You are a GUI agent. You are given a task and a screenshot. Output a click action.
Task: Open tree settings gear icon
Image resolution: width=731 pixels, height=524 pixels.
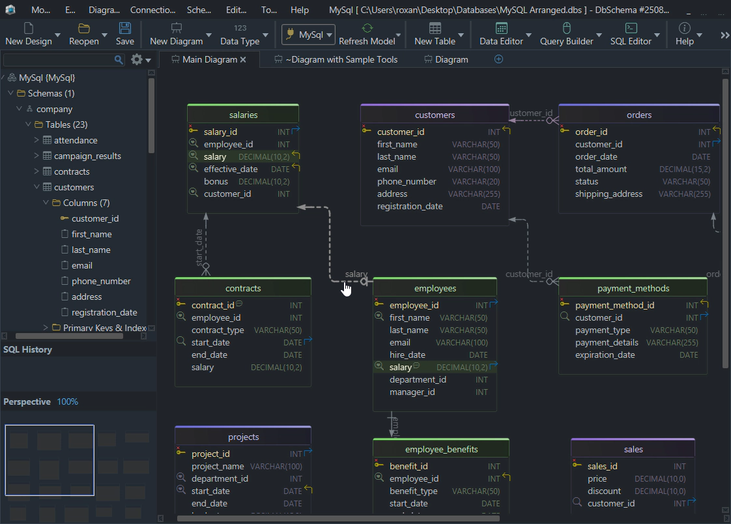[x=137, y=60]
